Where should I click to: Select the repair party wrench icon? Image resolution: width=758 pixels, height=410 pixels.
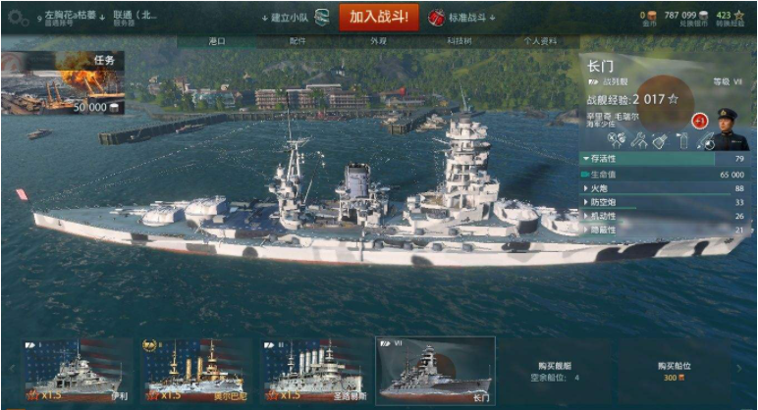click(638, 140)
